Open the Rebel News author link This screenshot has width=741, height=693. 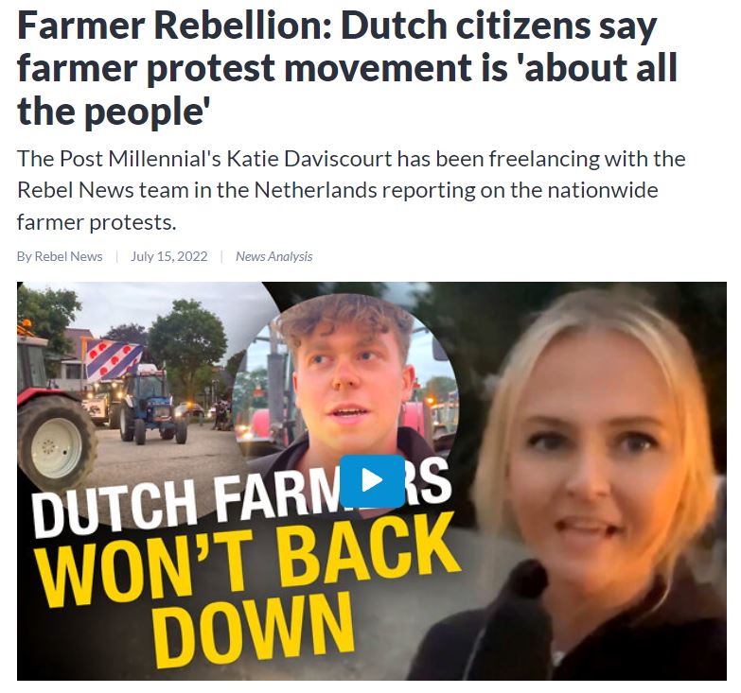pos(68,256)
